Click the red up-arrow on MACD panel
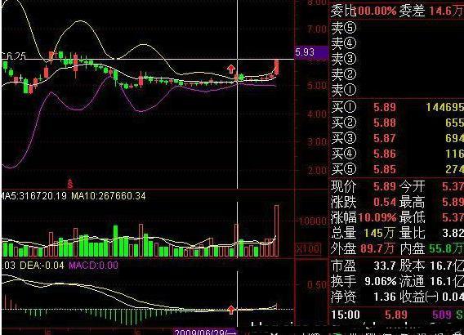Screen dimensions: 464x335 point(231,310)
